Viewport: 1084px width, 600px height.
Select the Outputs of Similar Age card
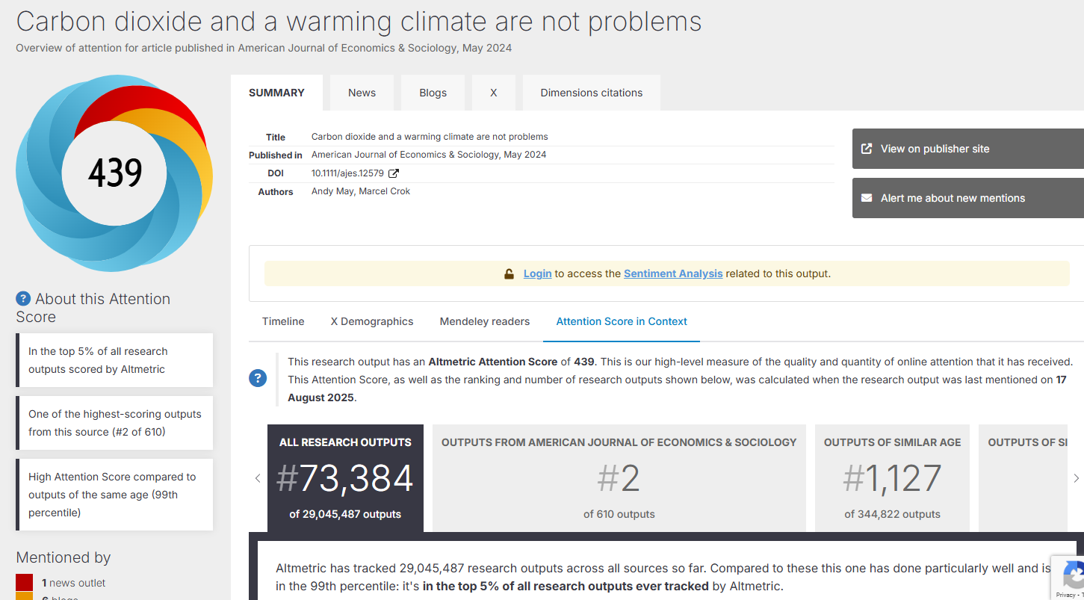pos(892,478)
